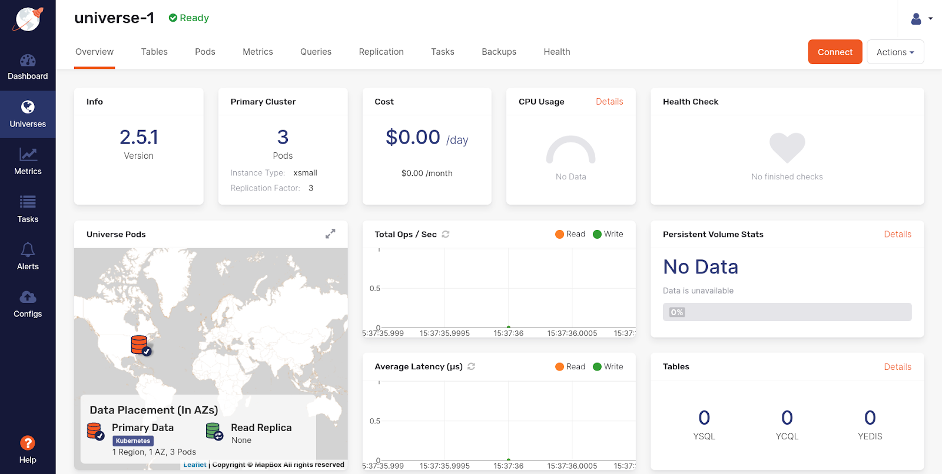This screenshot has height=474, width=942.
Task: Toggle Read series in Average Latency chart
Action: tap(570, 366)
